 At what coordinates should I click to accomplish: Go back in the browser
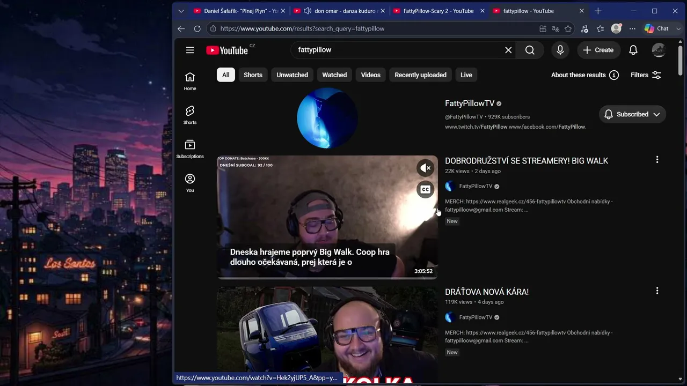[x=181, y=28]
